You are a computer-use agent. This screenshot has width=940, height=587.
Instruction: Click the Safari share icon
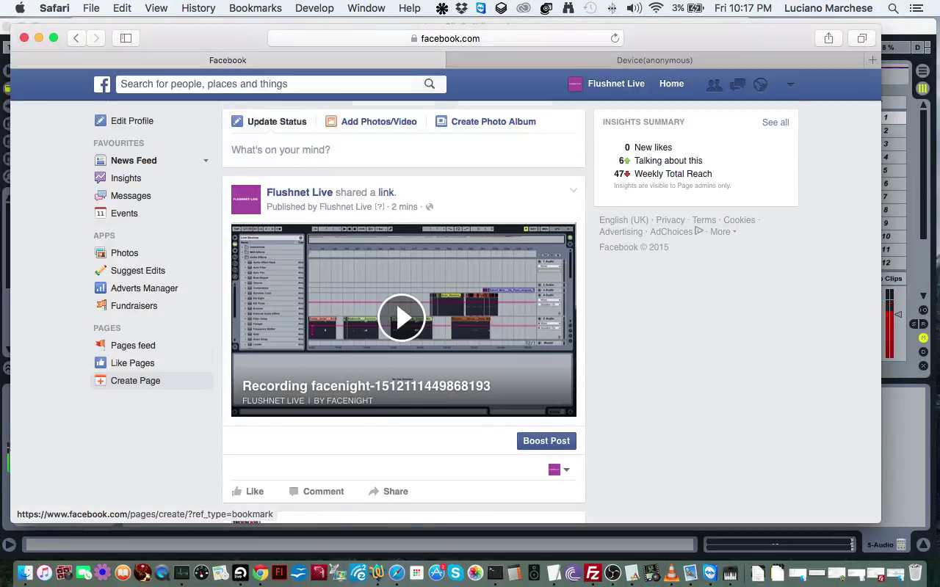click(x=828, y=38)
